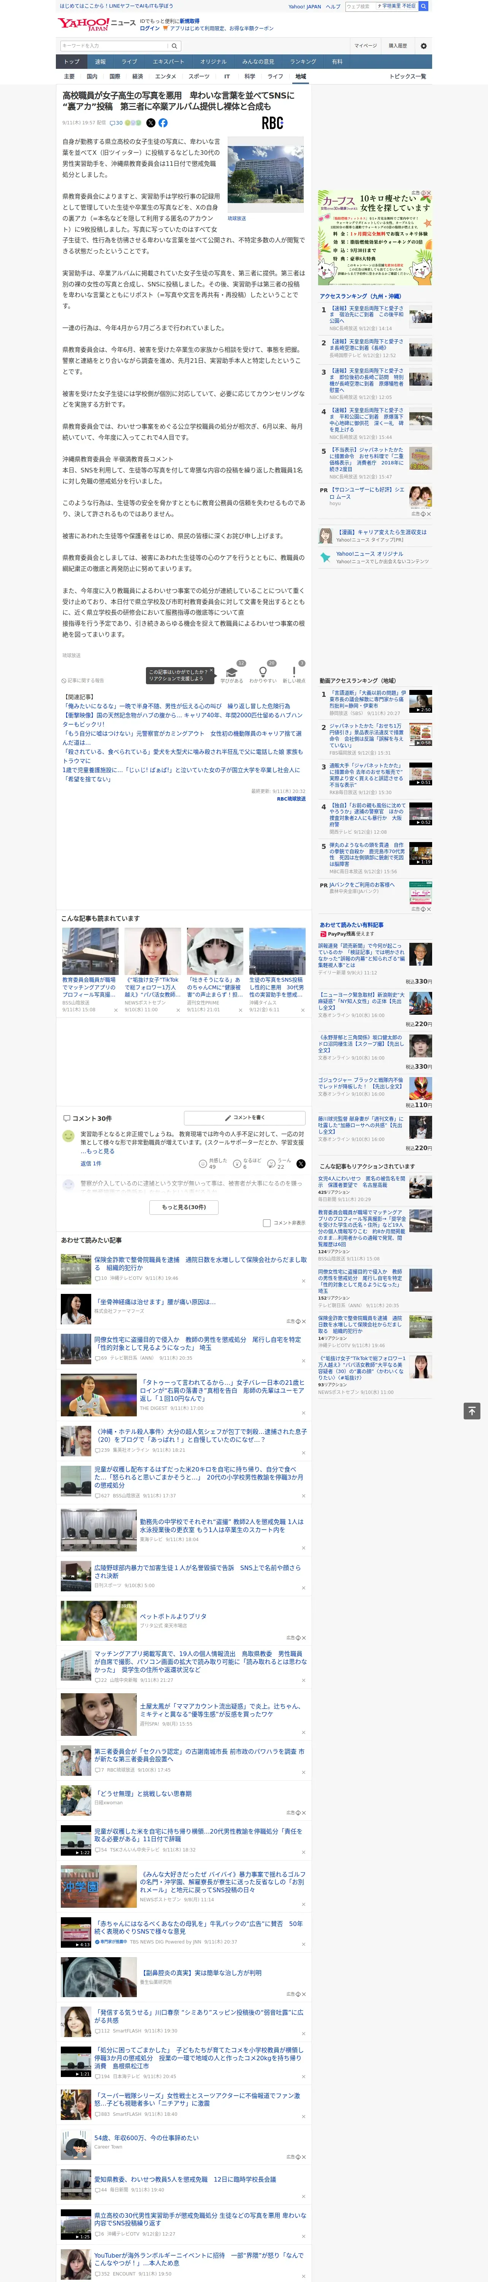Image resolution: width=488 pixels, height=2282 pixels.
Task: Open 記事に関する報告 report icon link
Action: pyautogui.click(x=82, y=680)
